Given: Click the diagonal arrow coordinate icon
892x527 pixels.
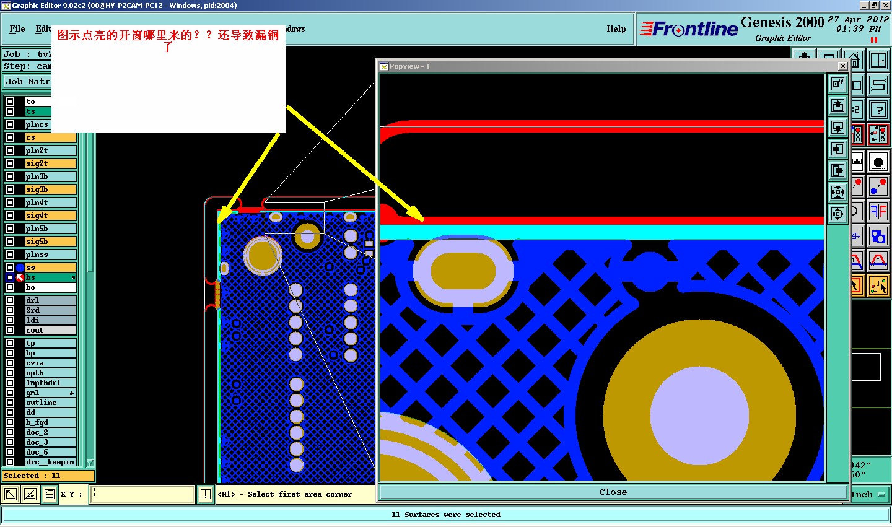Looking at the screenshot, I should (11, 494).
